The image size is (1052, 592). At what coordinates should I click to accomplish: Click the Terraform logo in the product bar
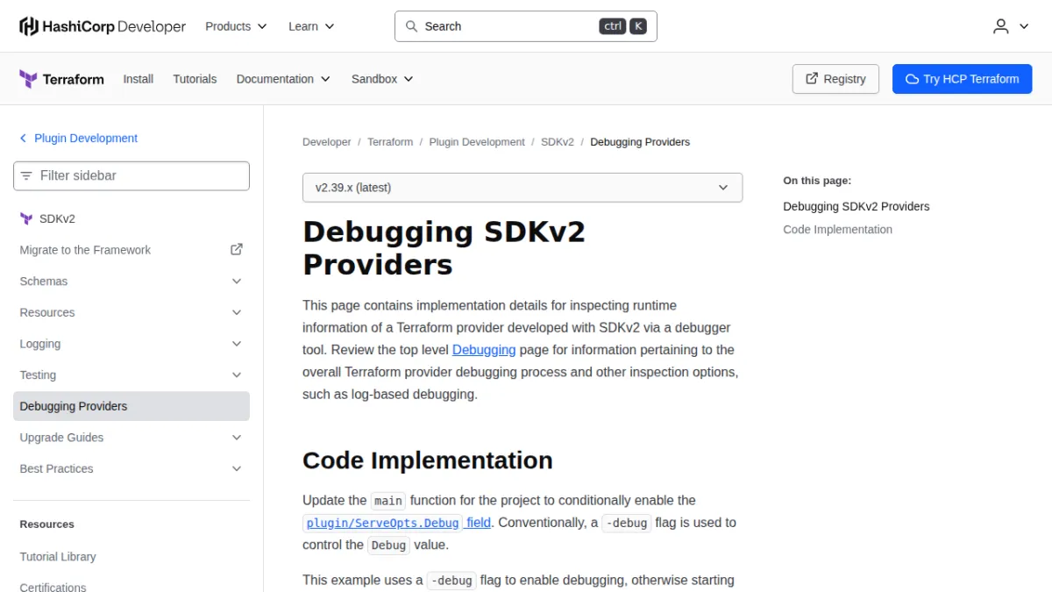tap(61, 79)
